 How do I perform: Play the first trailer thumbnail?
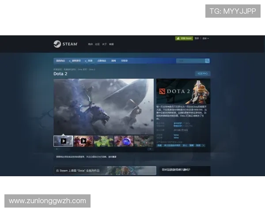click(63, 141)
